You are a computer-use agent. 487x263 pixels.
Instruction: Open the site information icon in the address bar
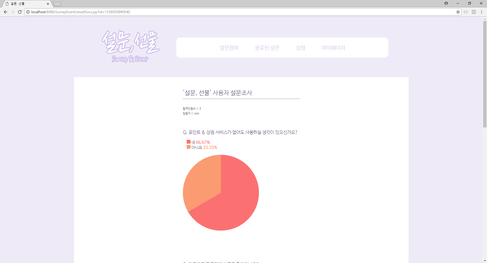[x=27, y=12]
